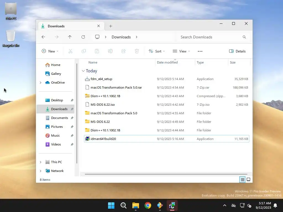Select Dism++10.1.1002.1B file folder
This screenshot has height=212, width=283.
tap(167, 130)
